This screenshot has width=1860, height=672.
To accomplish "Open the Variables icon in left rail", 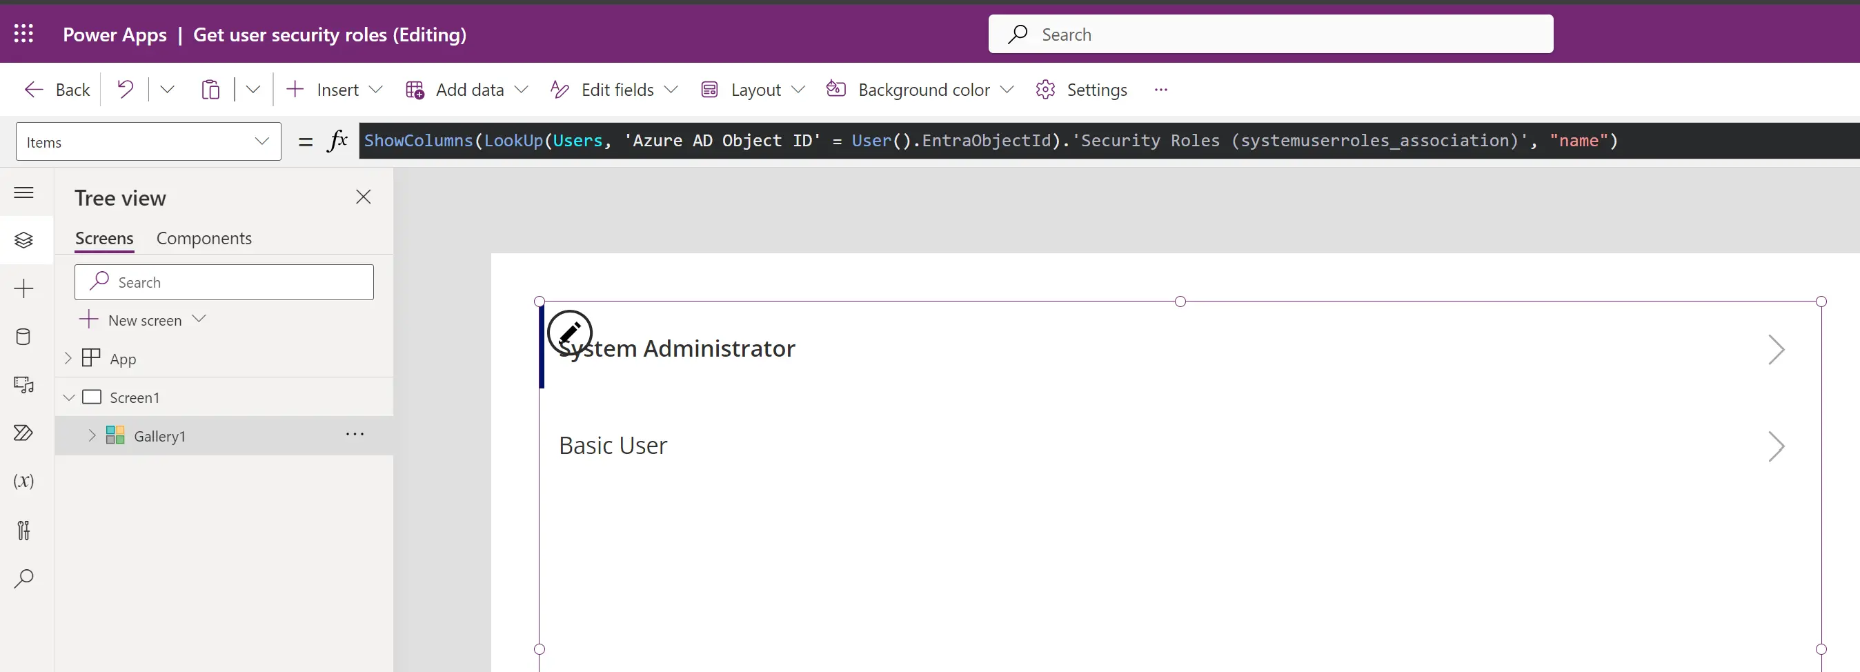I will (23, 482).
